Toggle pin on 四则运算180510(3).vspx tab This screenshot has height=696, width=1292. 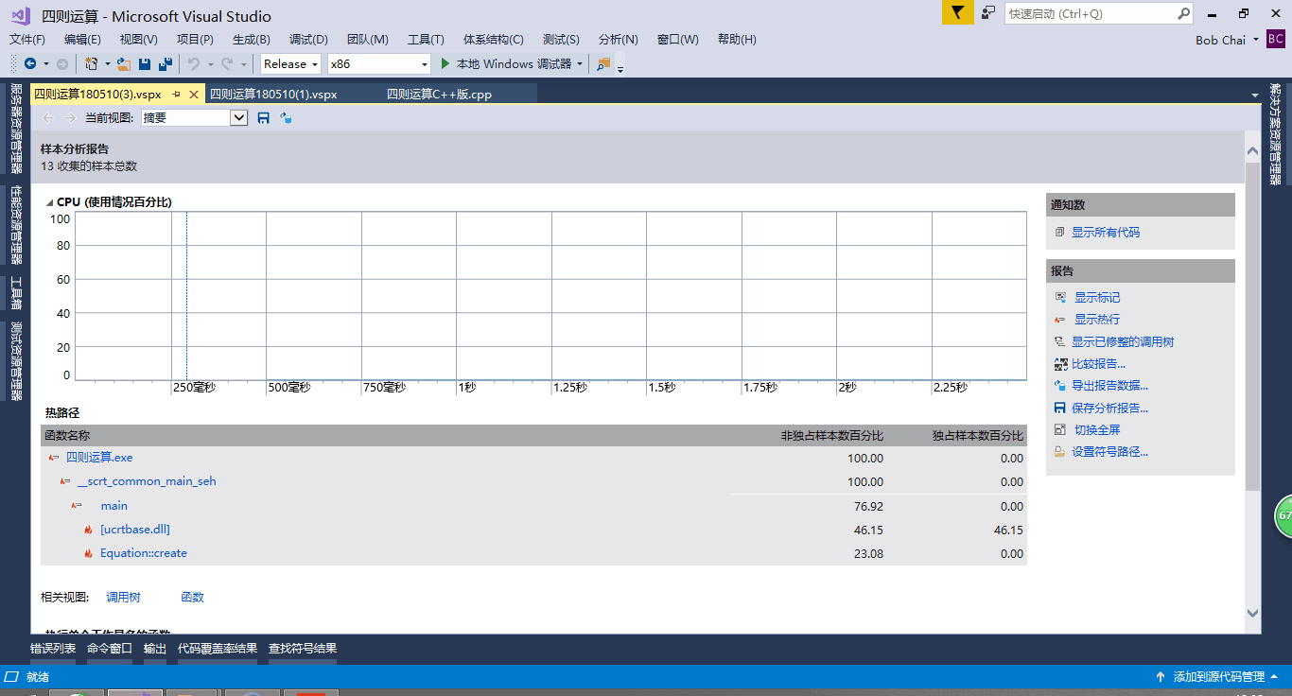pos(176,95)
